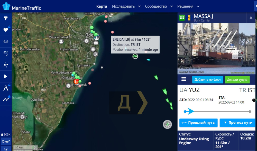Expand the Исследовать dropdown menu
This screenshot has width=257, height=151.
point(126,6)
